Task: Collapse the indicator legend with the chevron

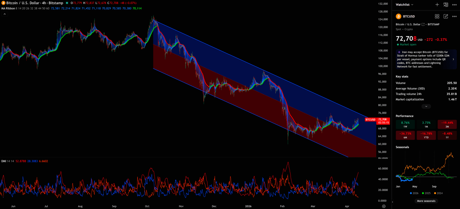Action: click(5, 14)
